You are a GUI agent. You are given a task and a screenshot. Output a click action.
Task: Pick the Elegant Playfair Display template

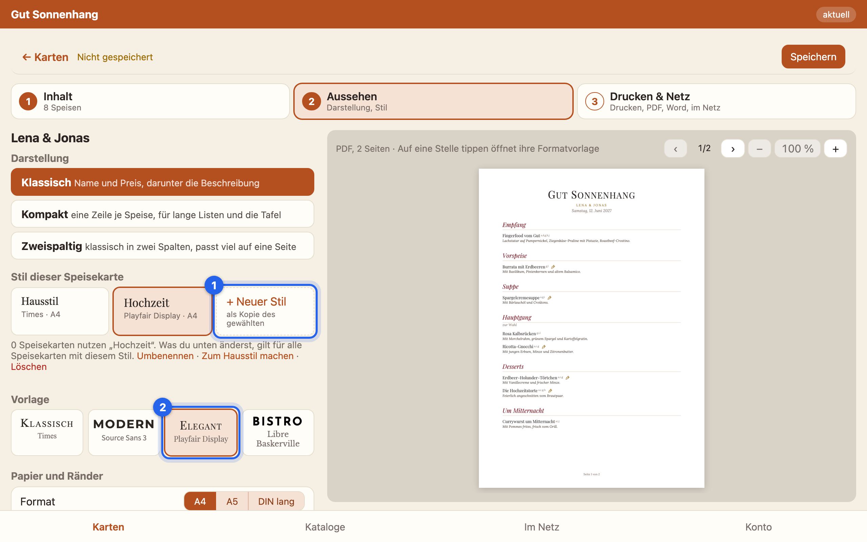(x=200, y=433)
